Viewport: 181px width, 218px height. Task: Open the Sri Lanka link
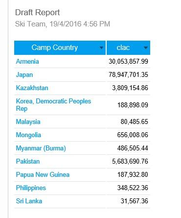29,201
